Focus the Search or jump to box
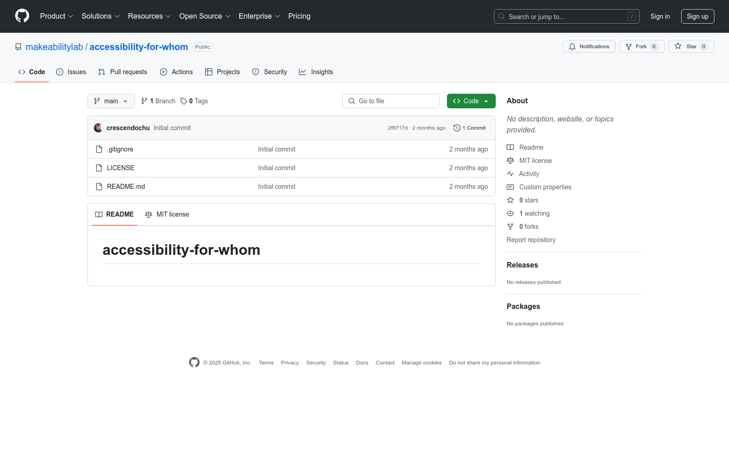 tap(566, 16)
